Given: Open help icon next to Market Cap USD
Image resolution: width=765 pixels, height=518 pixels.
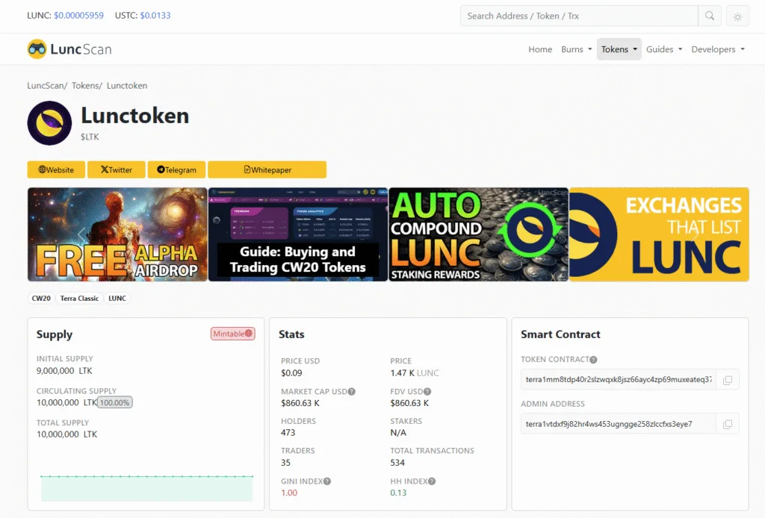Looking at the screenshot, I should click(x=352, y=391).
